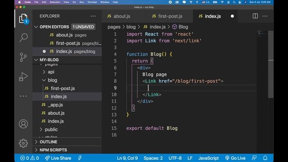Click the lightning bolt status bar icon
This screenshot has height=162, width=288.
point(80,158)
